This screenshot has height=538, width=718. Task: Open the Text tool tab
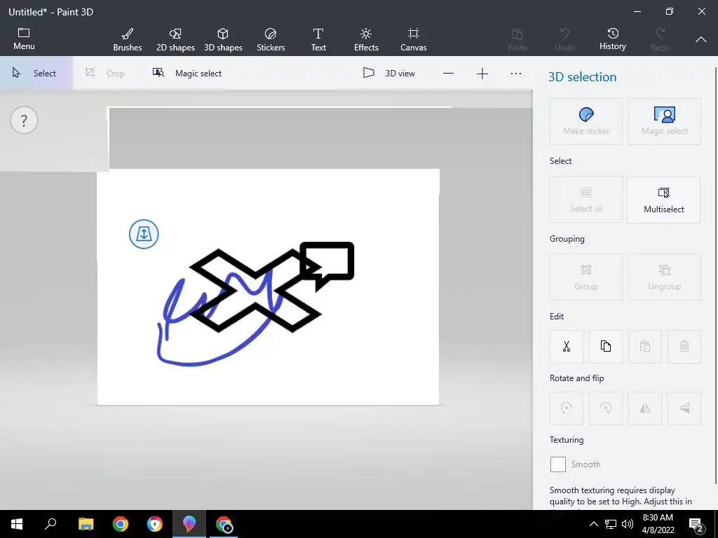318,40
